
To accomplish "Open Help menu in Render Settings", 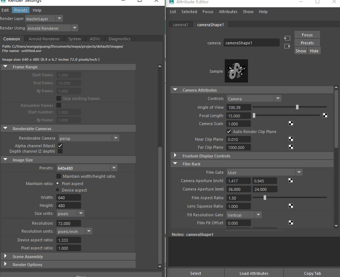I will pyautogui.click(x=37, y=10).
